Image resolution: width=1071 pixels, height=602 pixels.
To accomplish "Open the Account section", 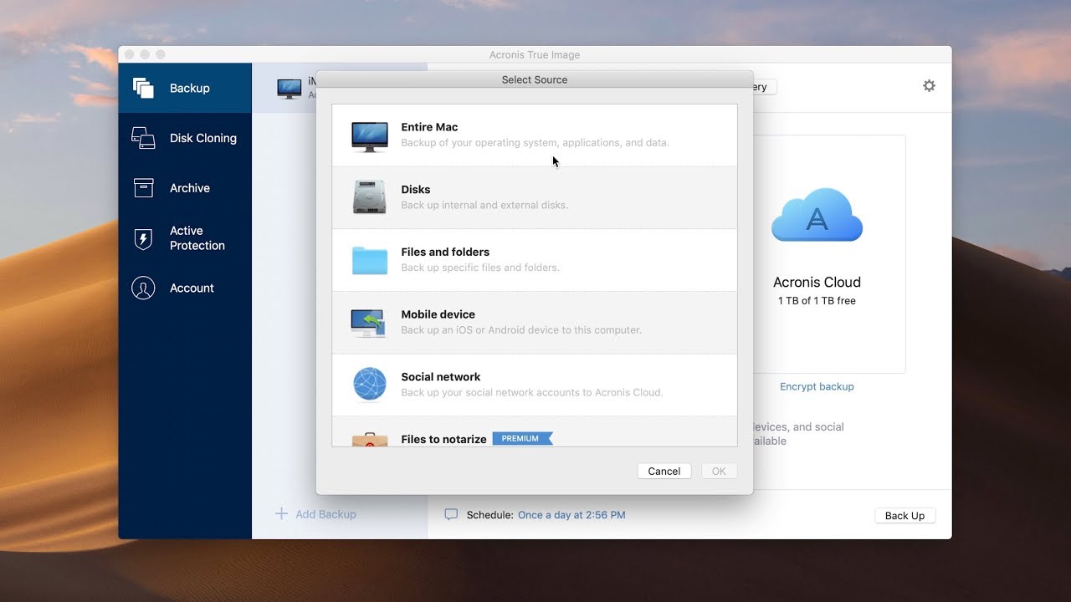I will point(185,288).
